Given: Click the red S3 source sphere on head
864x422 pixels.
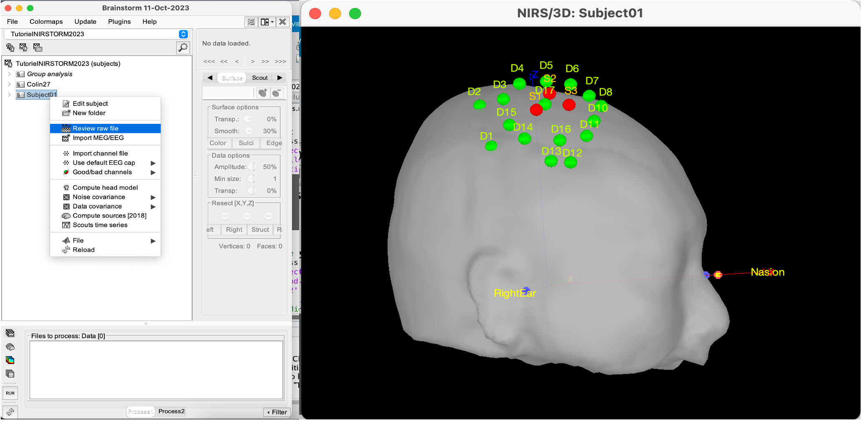Looking at the screenshot, I should (x=569, y=104).
